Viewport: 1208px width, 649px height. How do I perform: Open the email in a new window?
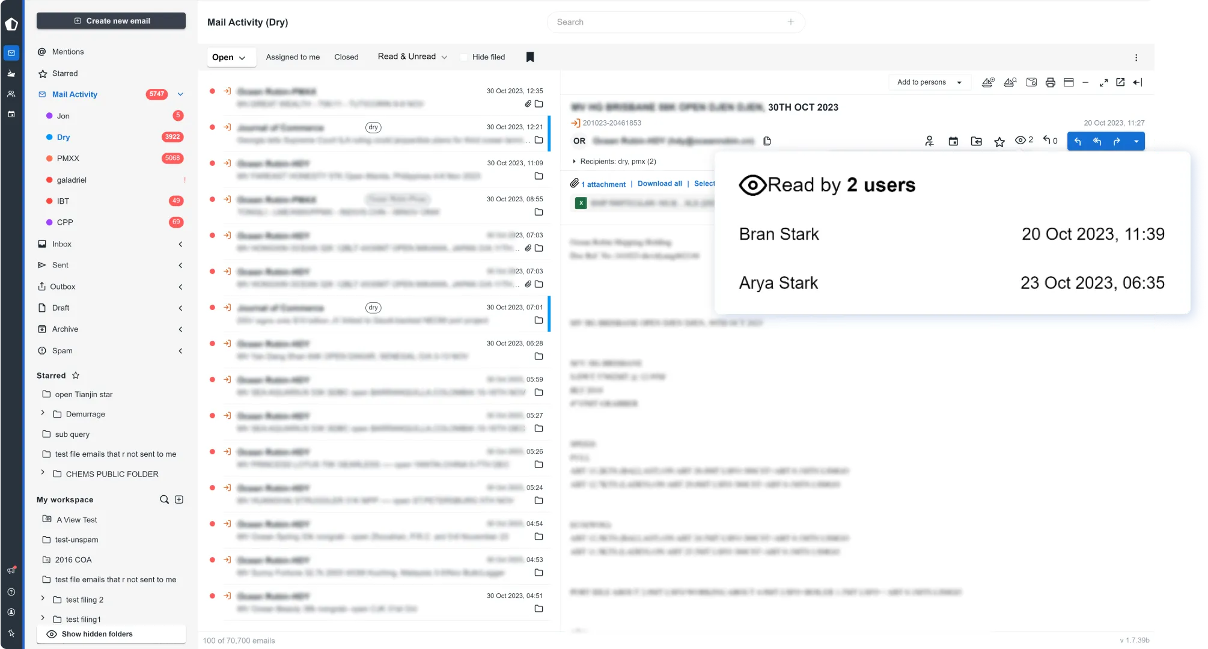pos(1120,82)
